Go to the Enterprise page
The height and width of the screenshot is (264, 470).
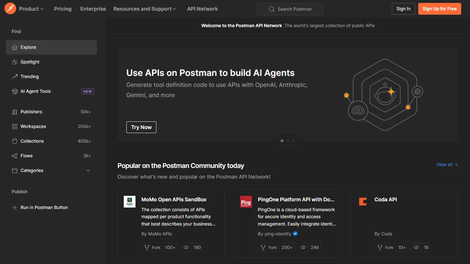(x=93, y=9)
